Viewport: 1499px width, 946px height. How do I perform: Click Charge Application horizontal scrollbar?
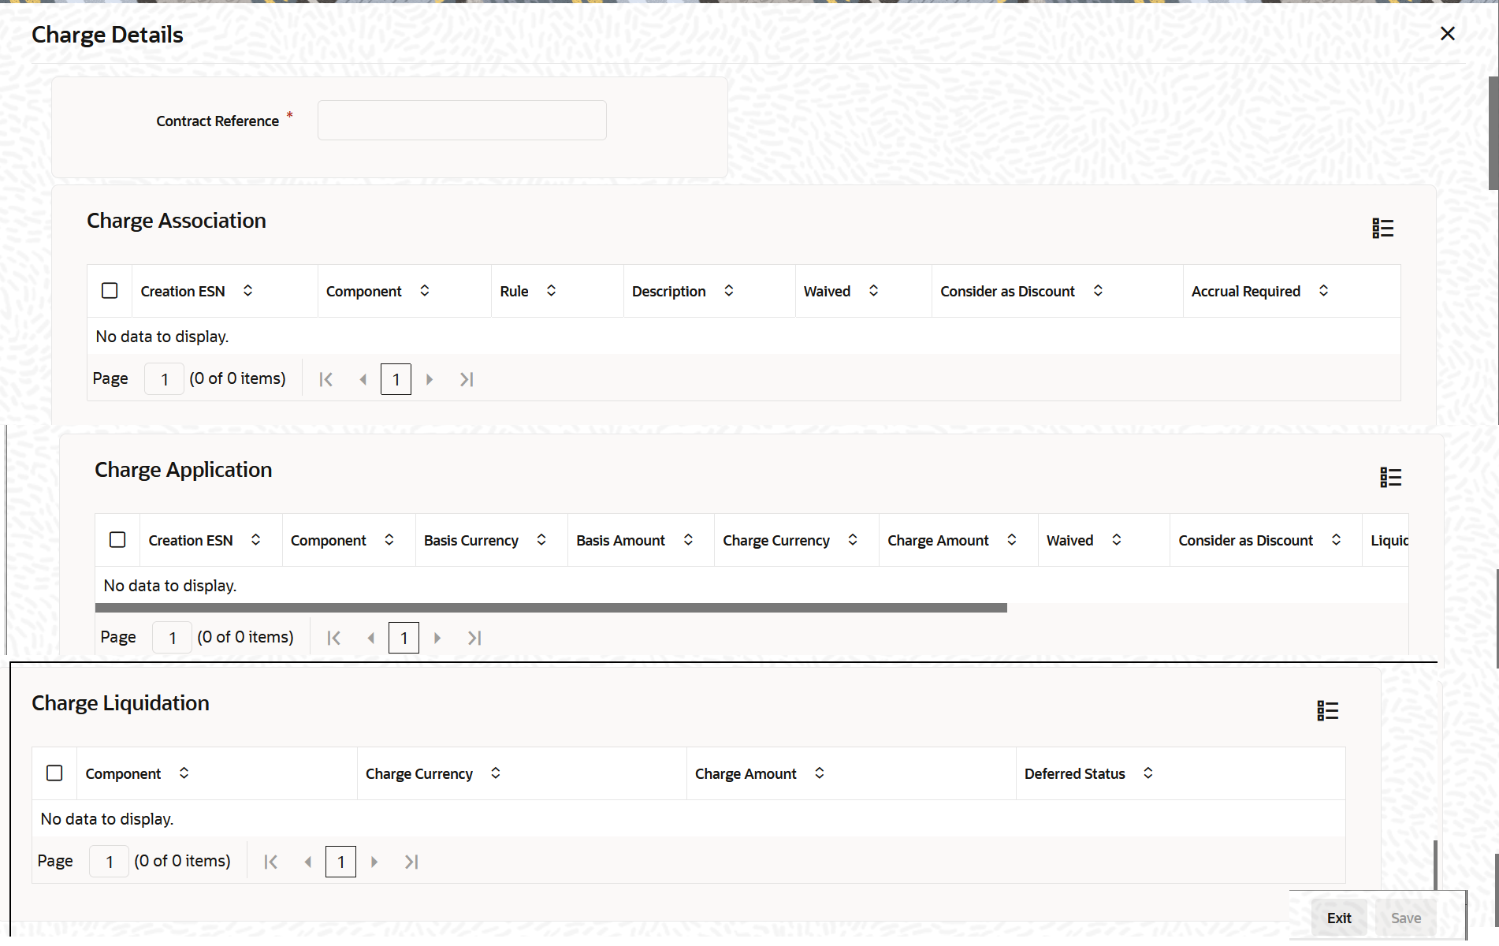pos(551,608)
